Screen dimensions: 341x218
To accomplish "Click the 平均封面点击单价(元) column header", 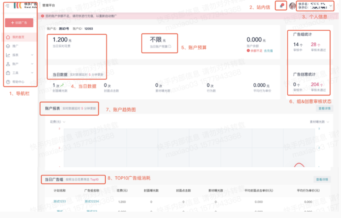I will tap(259, 191).
